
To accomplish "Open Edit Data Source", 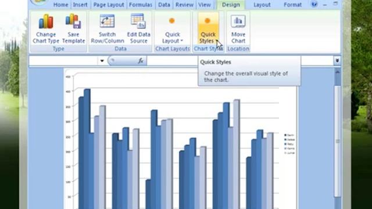I will click(138, 28).
